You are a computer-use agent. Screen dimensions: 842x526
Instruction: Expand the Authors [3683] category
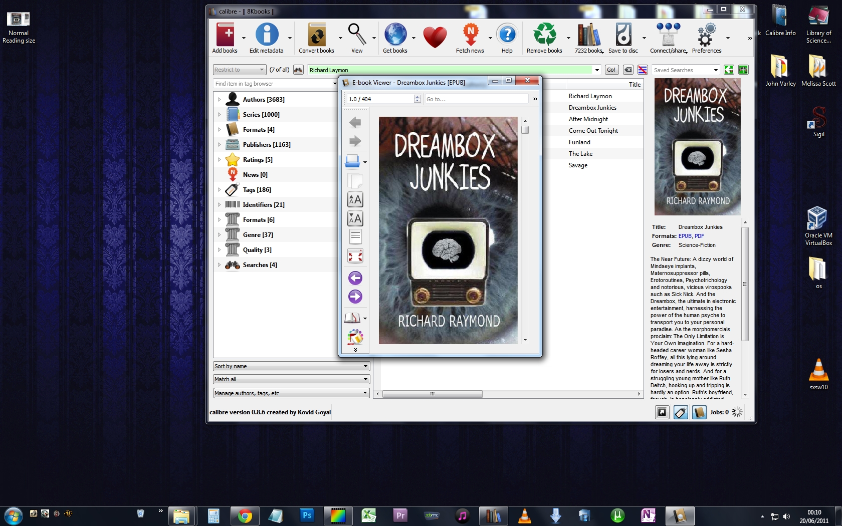pyautogui.click(x=219, y=100)
